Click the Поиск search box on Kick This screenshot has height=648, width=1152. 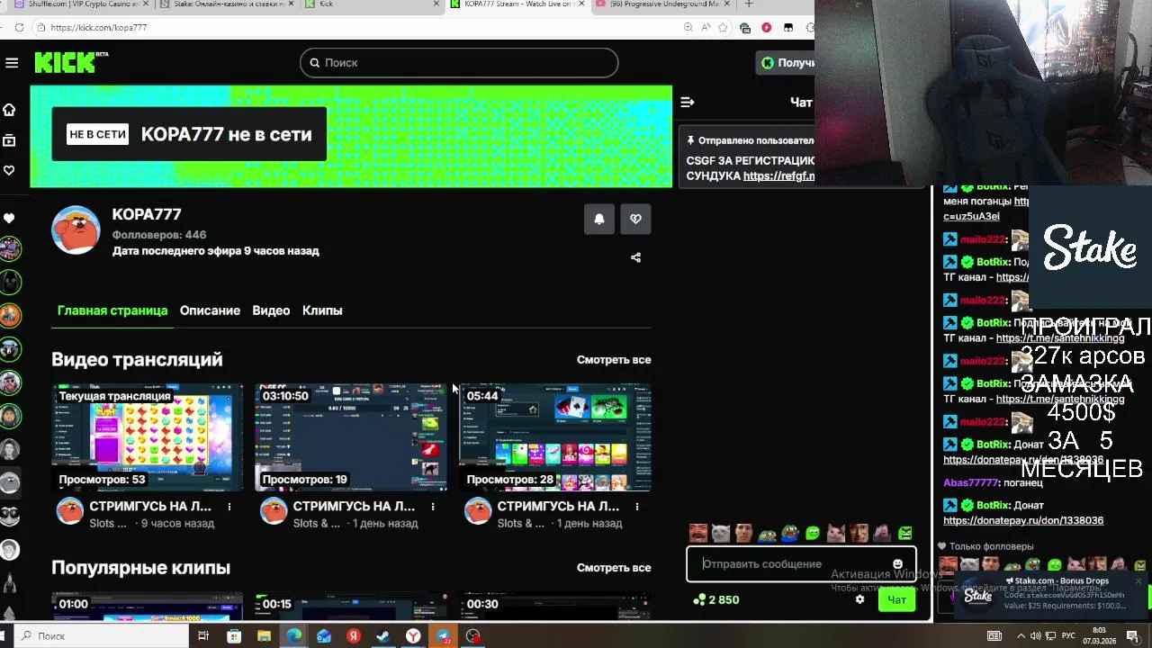[x=459, y=63]
